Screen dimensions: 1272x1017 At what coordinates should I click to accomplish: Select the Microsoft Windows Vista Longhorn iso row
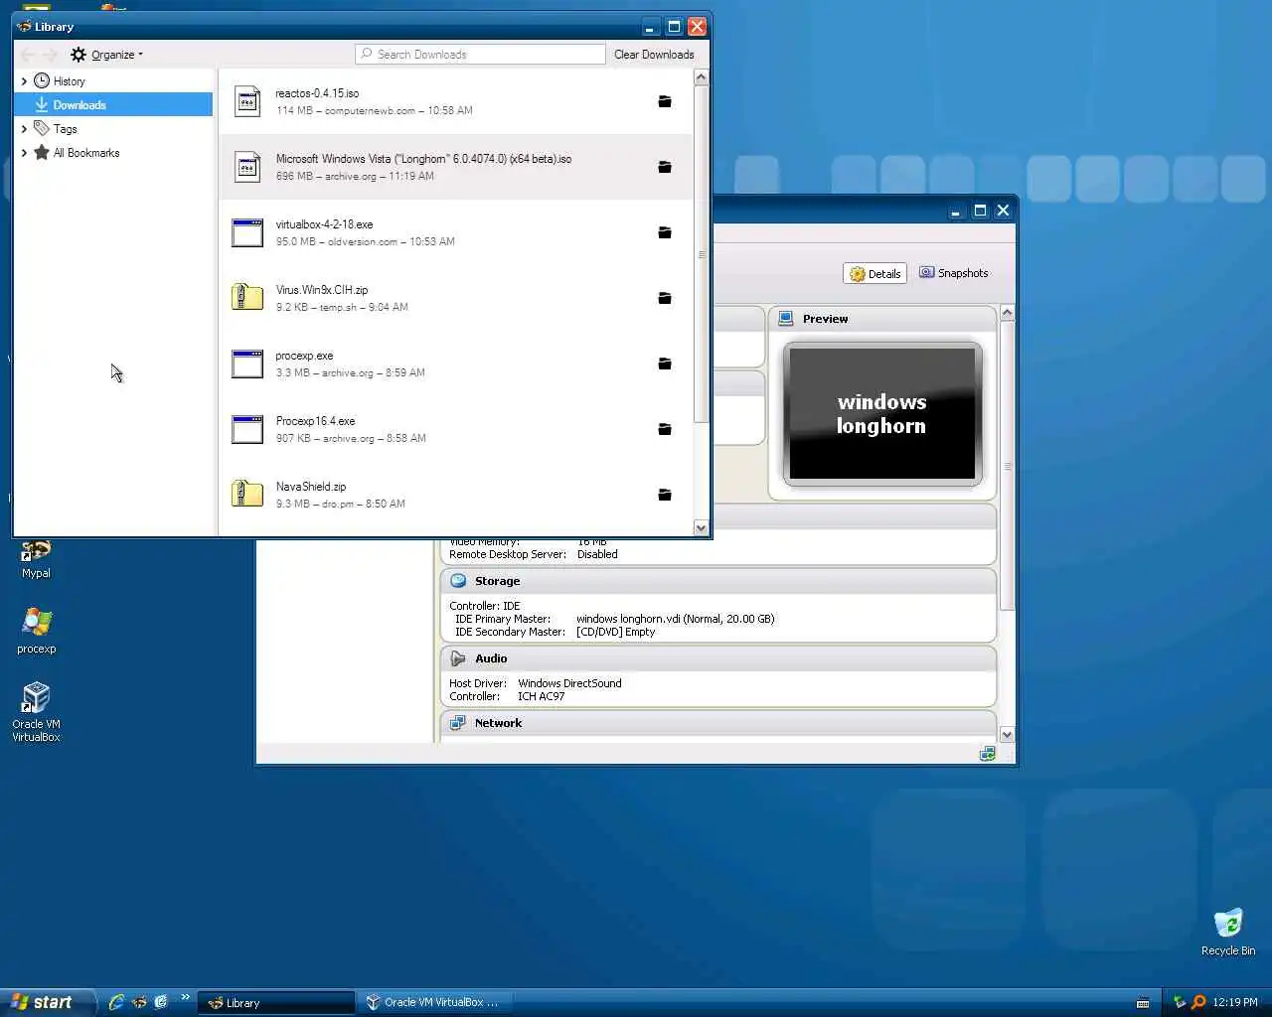[455, 167]
